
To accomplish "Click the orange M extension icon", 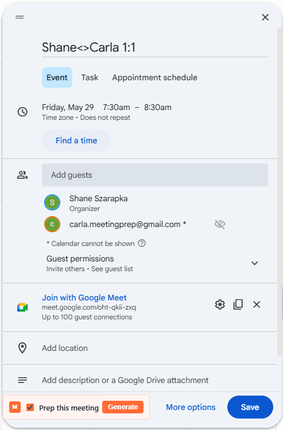I will pos(15,407).
